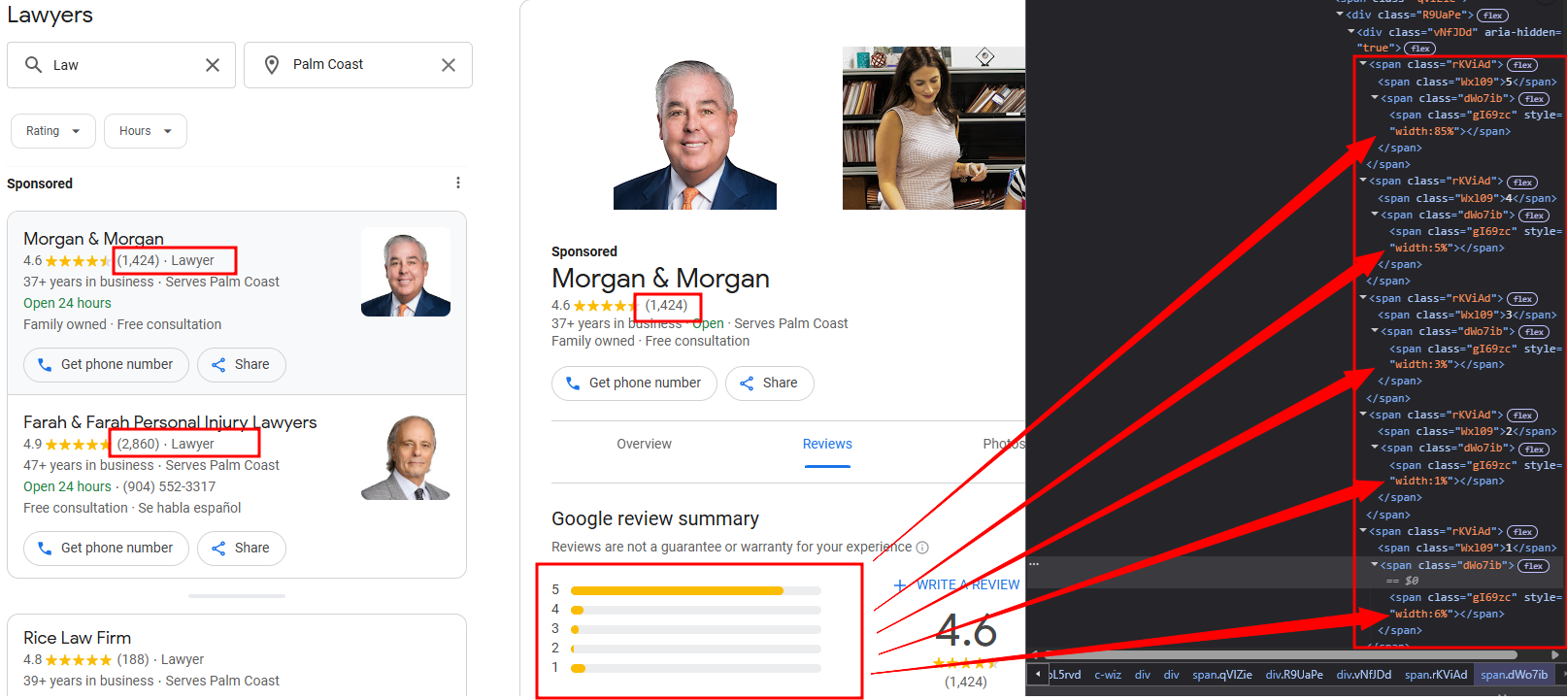Click phone icon in Morgan & Morgan list card
The image size is (1567, 700).
point(44,365)
